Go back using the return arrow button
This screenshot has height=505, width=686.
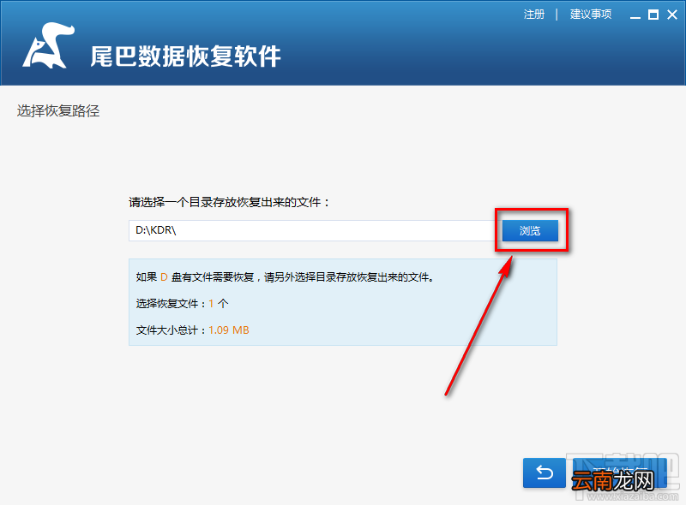click(545, 472)
